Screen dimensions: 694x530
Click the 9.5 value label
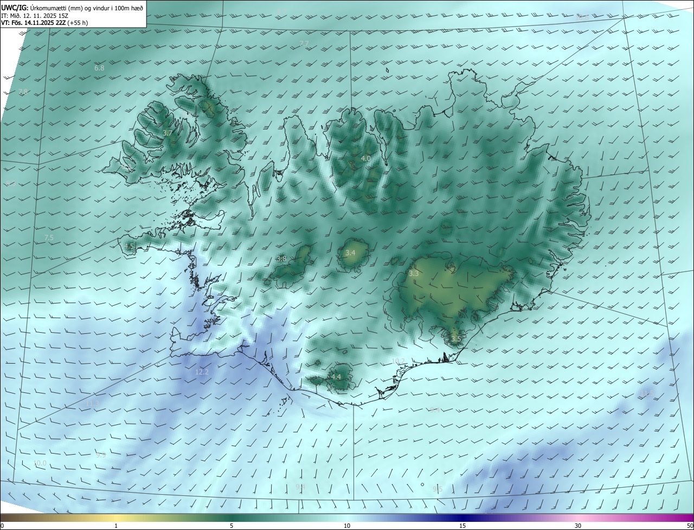438,489
